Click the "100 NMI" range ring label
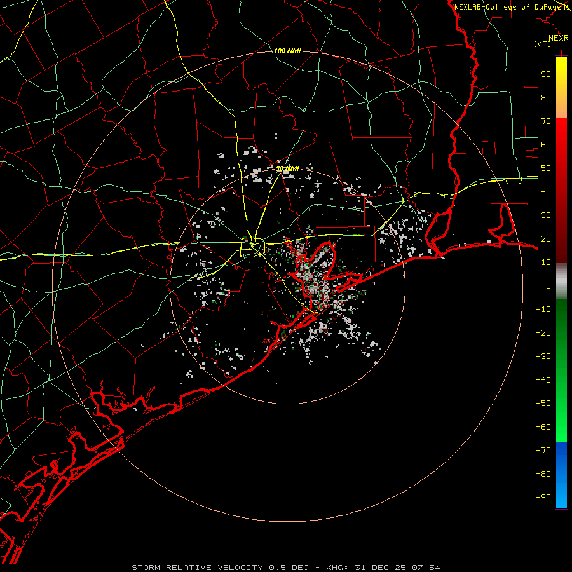572x572 pixels. point(287,51)
